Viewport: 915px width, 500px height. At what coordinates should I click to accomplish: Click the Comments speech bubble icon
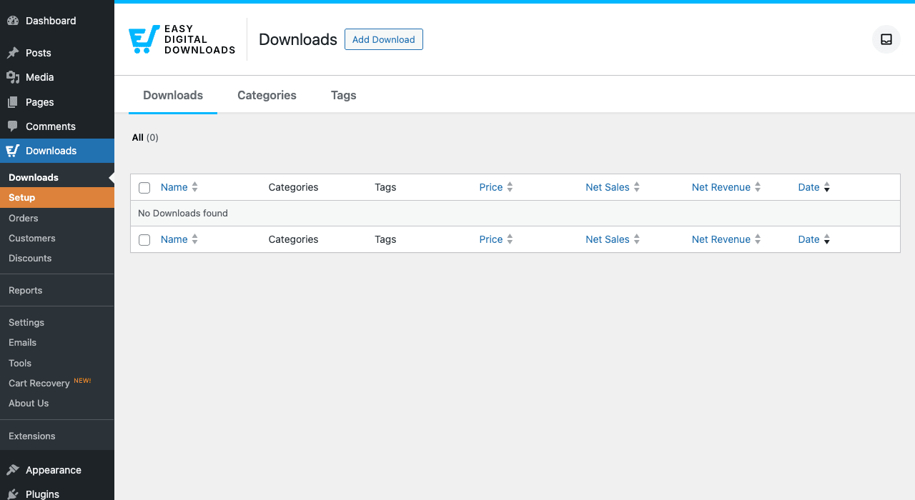click(x=13, y=126)
